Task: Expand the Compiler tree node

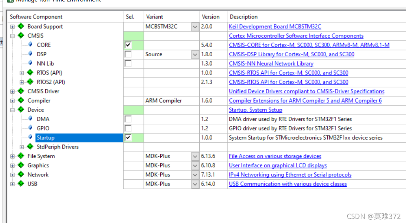Action: coord(12,101)
